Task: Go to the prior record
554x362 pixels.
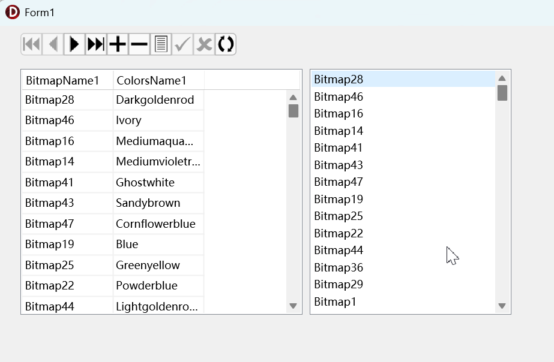Action: click(x=53, y=44)
